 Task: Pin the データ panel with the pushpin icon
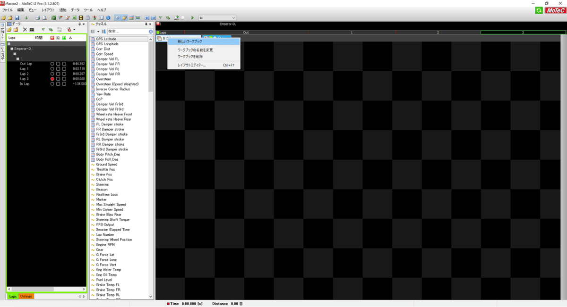79,24
